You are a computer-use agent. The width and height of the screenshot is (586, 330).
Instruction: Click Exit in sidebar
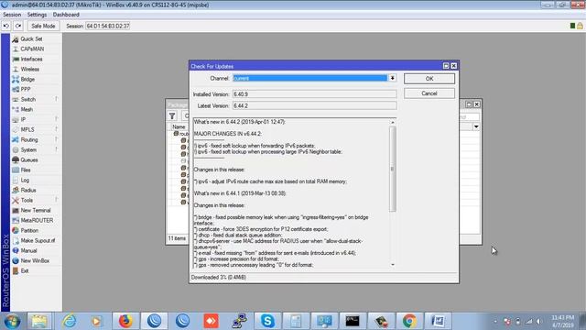[25, 271]
